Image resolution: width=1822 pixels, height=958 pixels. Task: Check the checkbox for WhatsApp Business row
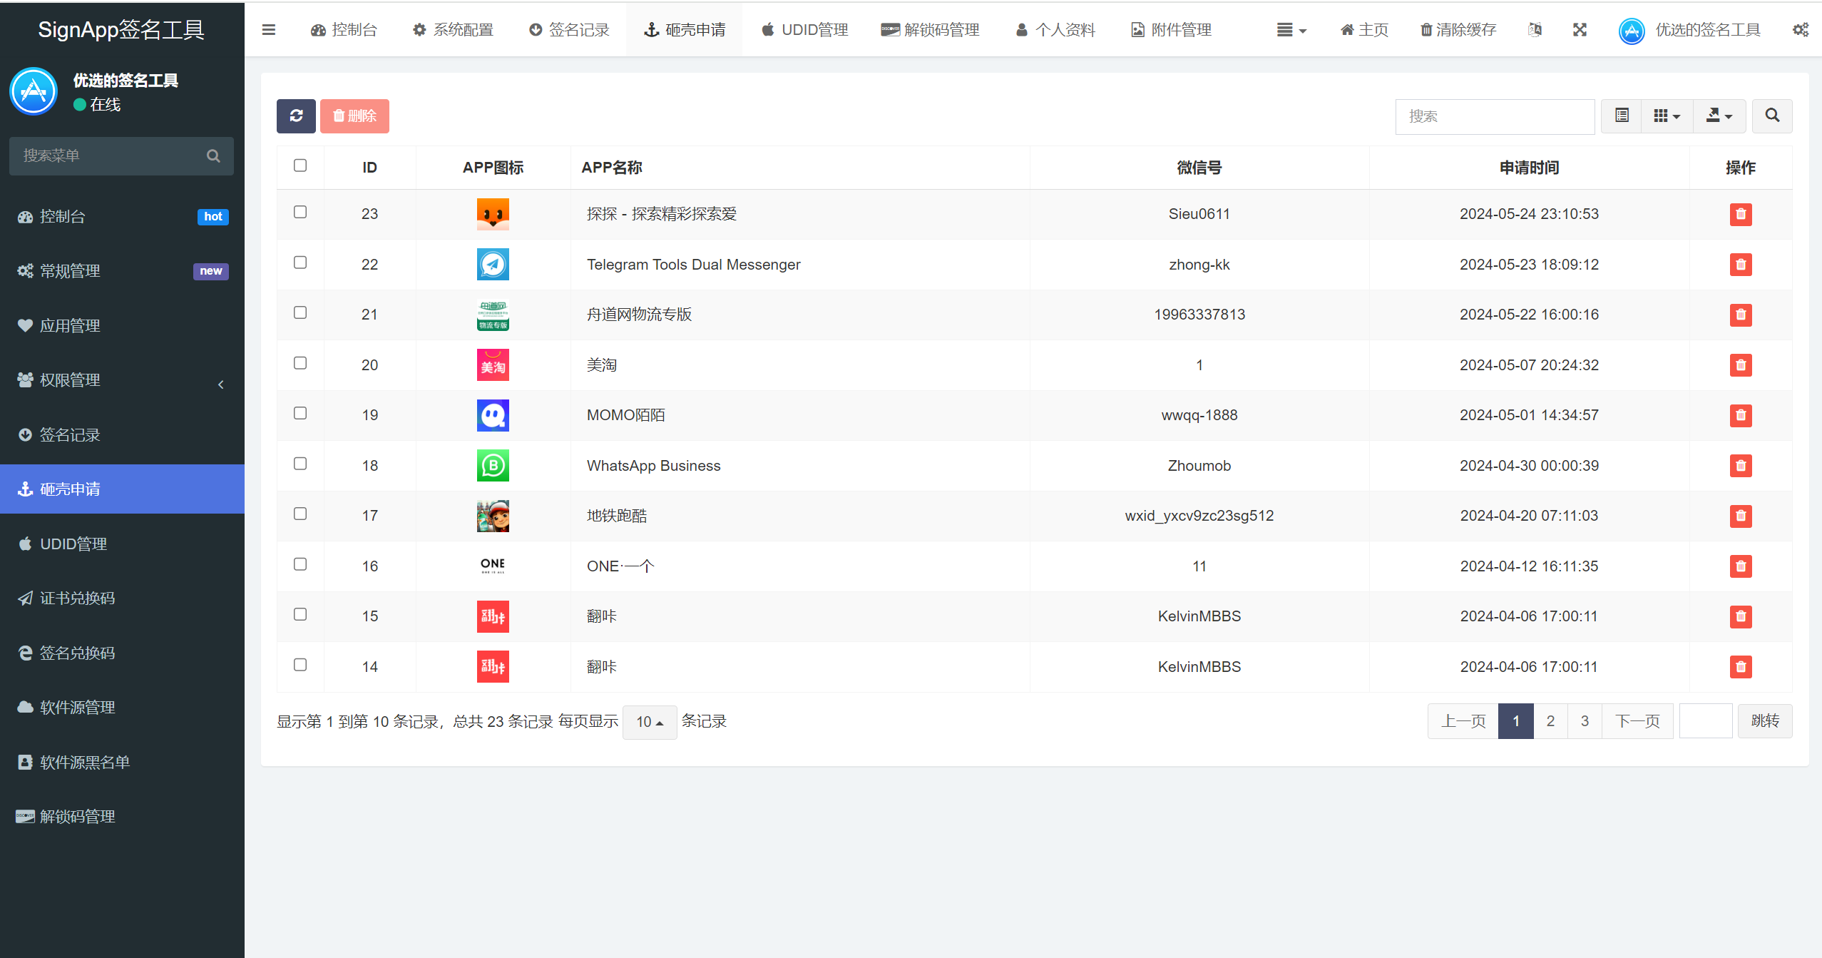[300, 464]
